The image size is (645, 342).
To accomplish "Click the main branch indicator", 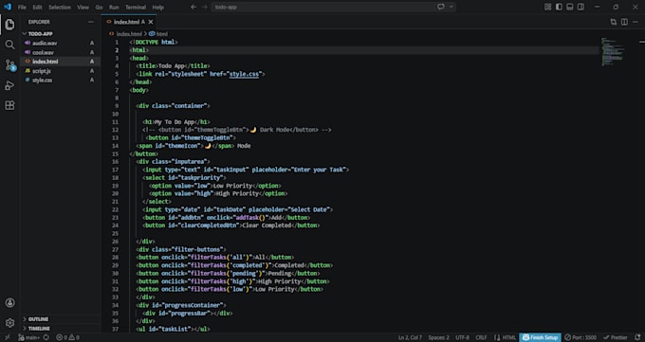I will [x=28, y=337].
